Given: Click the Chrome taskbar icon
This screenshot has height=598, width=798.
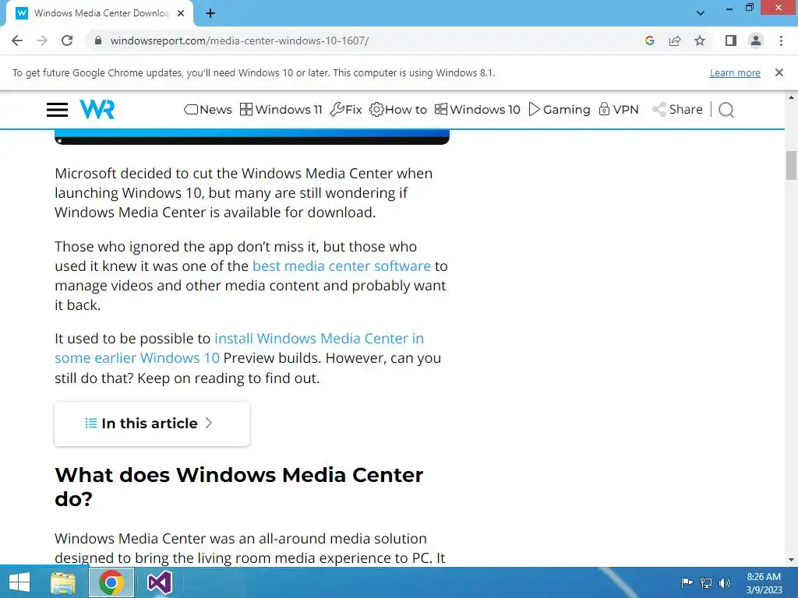Looking at the screenshot, I should tap(111, 582).
